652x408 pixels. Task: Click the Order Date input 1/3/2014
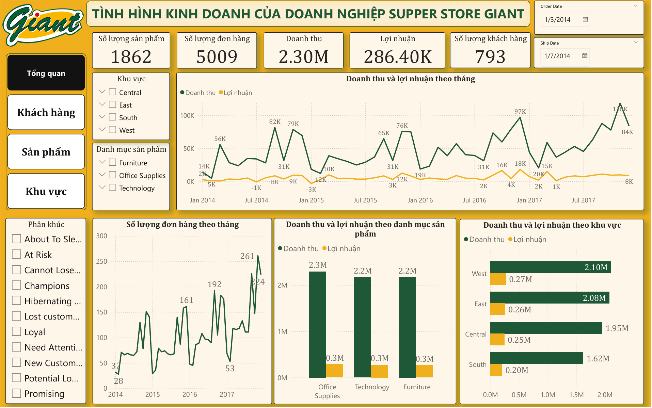(565, 19)
